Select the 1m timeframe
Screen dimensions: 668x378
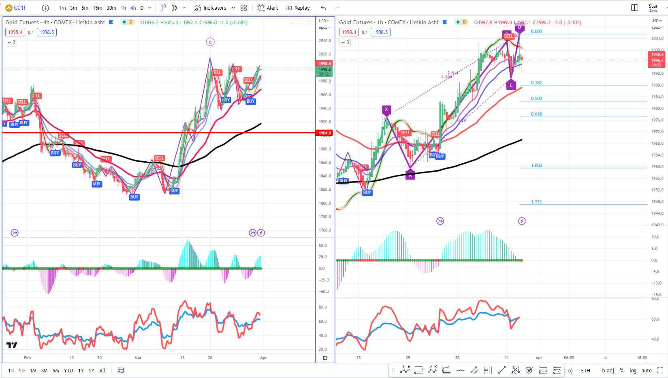pyautogui.click(x=62, y=8)
